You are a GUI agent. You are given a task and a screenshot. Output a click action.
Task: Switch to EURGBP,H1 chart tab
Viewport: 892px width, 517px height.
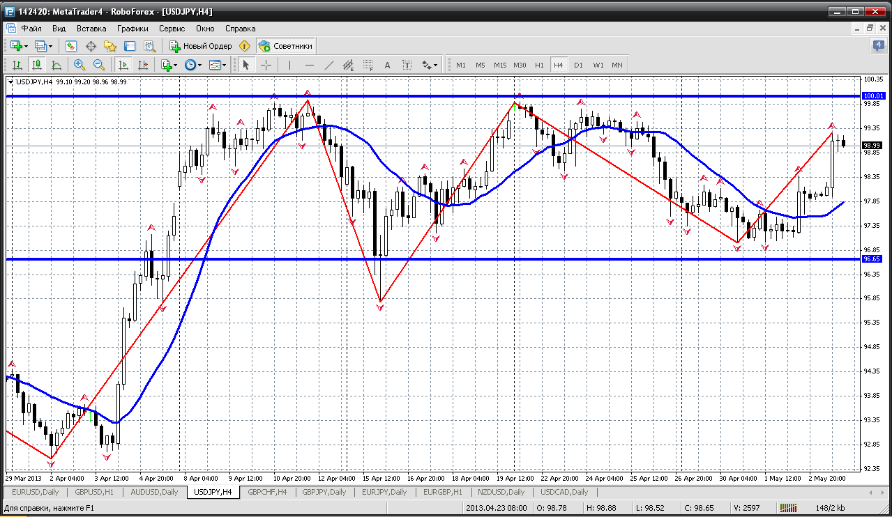tap(442, 492)
